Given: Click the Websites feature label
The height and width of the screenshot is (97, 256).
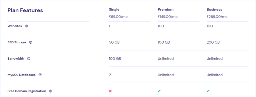Looking at the screenshot, I should 15,26.
